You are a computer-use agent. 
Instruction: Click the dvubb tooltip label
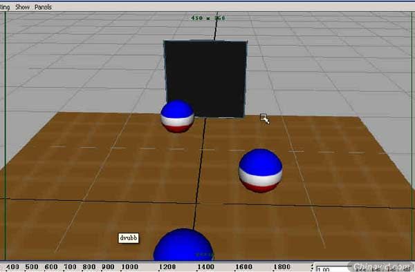coord(129,238)
